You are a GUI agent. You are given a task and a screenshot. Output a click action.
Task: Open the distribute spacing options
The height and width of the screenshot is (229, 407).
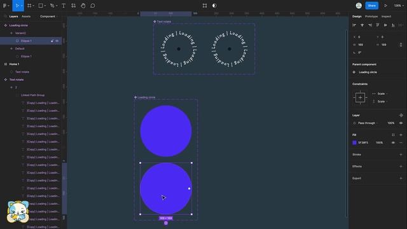(x=401, y=25)
